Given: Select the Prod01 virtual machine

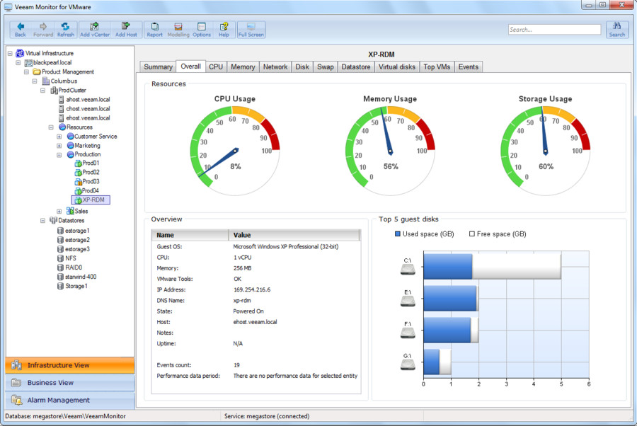Looking at the screenshot, I should click(87, 163).
